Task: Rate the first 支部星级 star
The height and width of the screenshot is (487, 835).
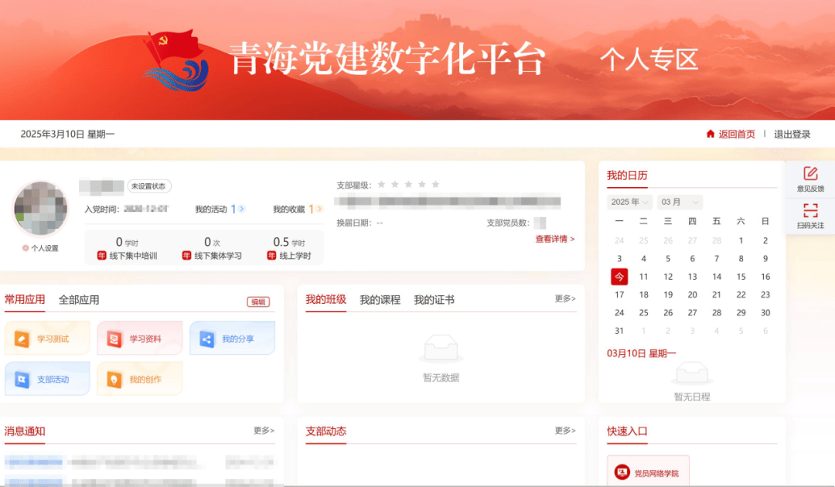Action: pos(382,185)
